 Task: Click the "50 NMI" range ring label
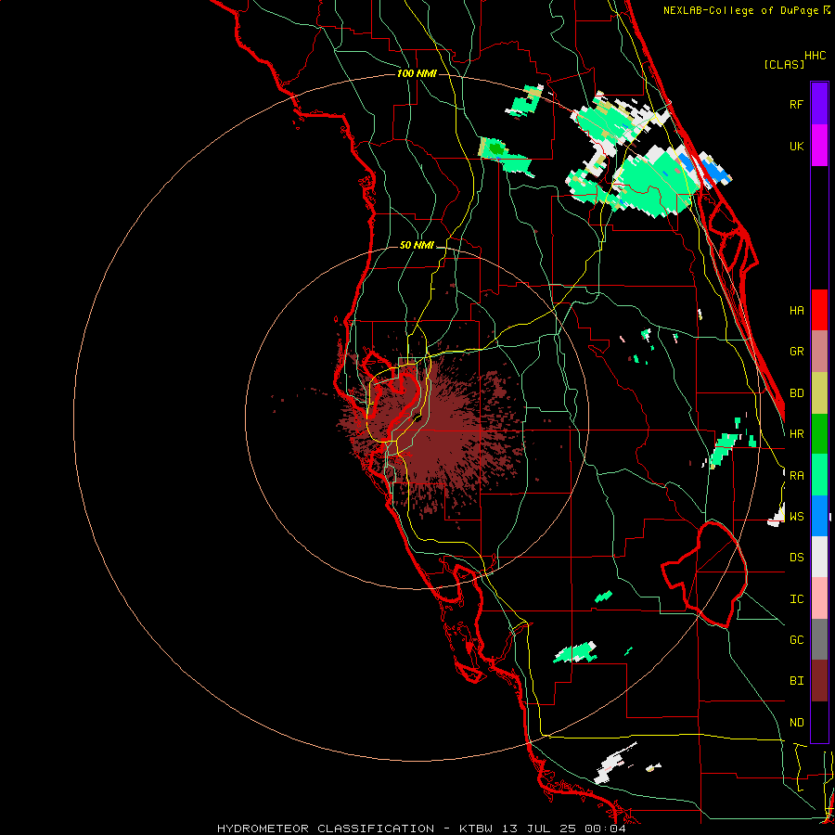click(417, 245)
